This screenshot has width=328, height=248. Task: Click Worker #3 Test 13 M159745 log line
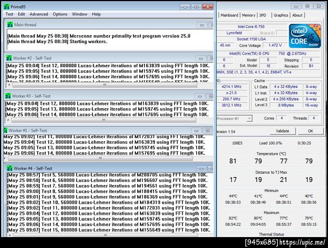pyautogui.click(x=107, y=109)
